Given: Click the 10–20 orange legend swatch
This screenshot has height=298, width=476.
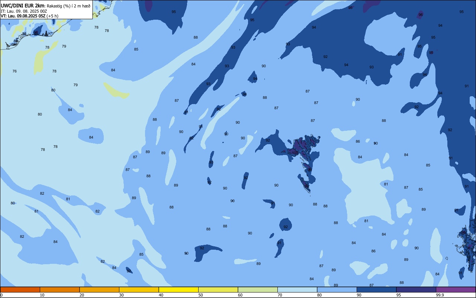Looking at the screenshot, I should click(59, 289).
